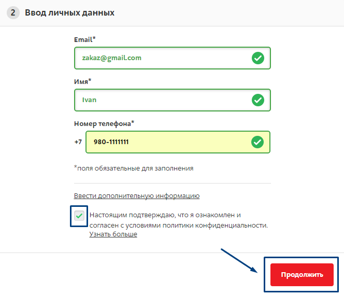Click the 'Номер телефона*' label

click(104, 123)
